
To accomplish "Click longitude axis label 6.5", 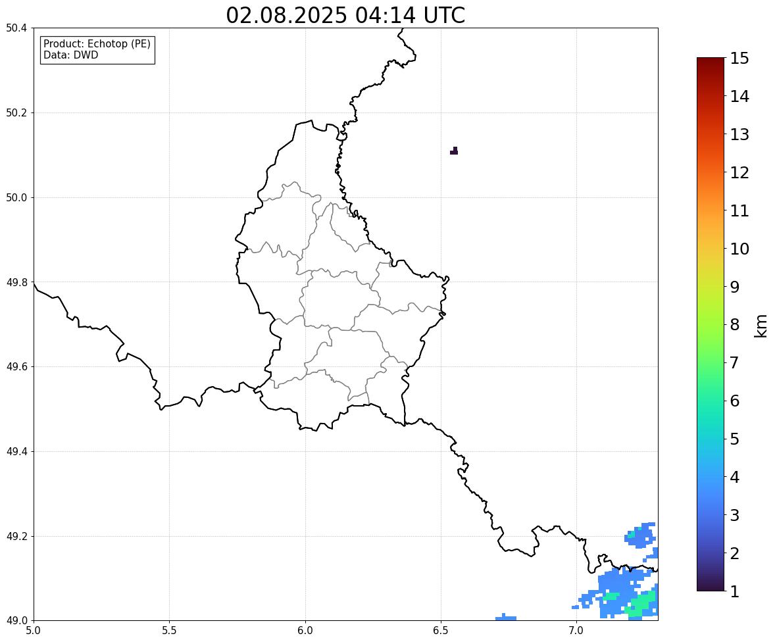I will pyautogui.click(x=441, y=631).
